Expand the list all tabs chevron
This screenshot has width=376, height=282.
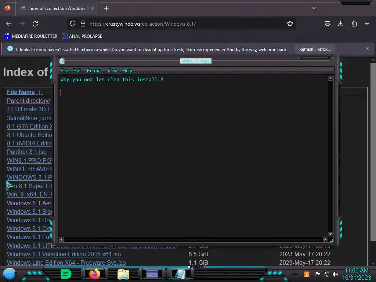(x=314, y=8)
